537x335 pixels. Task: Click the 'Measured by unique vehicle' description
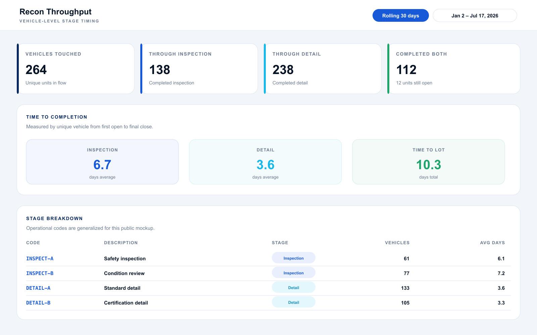(90, 127)
